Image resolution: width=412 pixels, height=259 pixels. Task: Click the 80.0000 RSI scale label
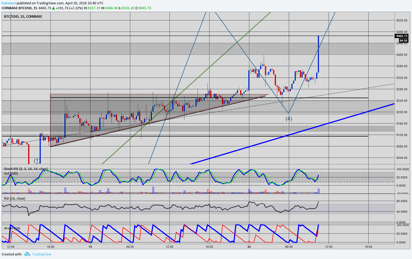(402, 201)
